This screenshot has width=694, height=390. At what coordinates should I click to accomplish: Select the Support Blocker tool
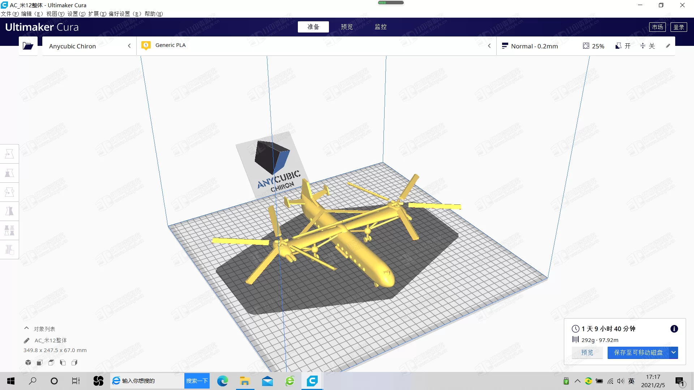(9, 250)
